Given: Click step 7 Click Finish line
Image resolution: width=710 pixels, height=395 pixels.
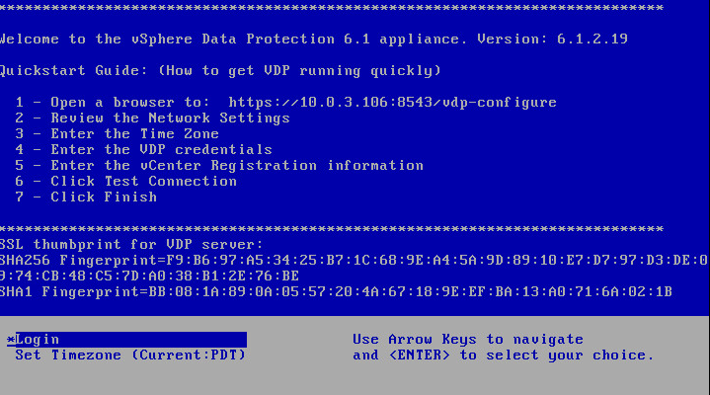Looking at the screenshot, I should 86,197.
